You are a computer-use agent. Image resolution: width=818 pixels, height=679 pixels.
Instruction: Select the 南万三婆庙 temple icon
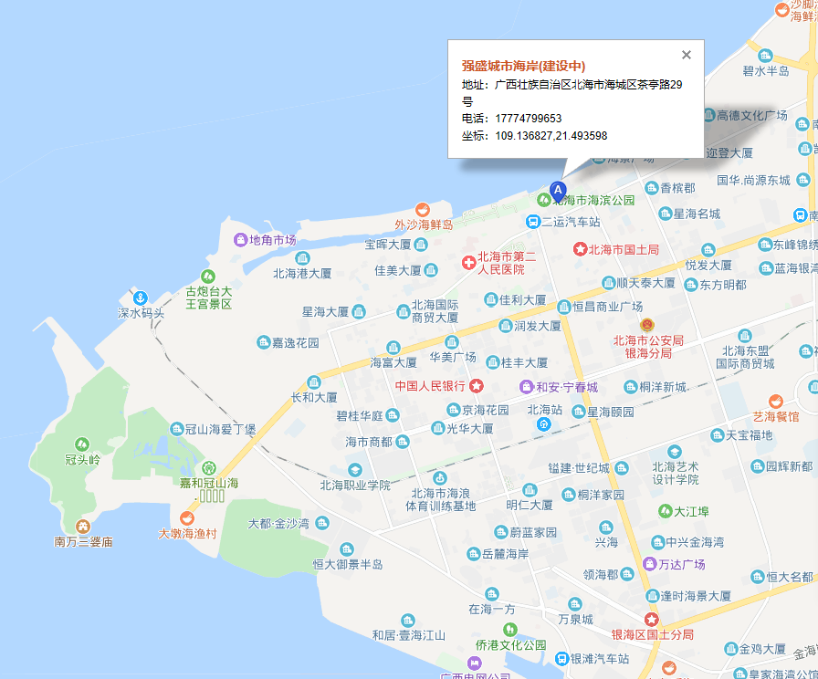83,527
